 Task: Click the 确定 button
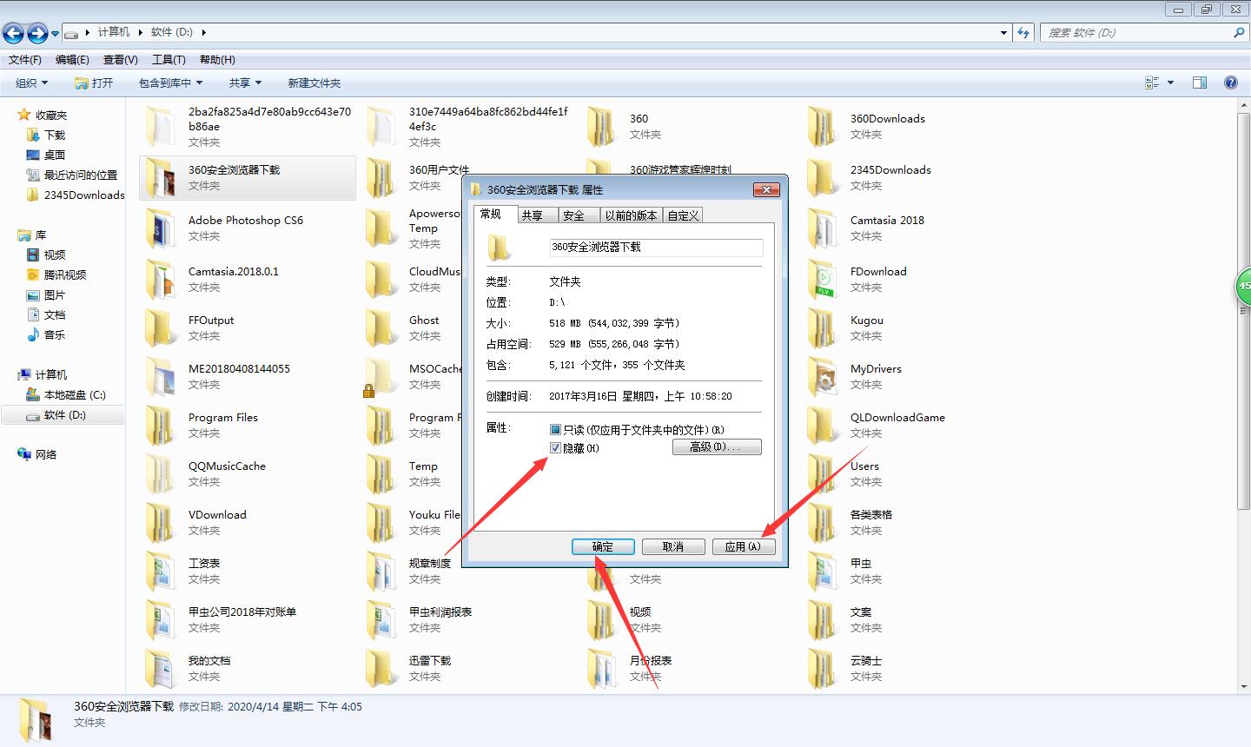pyautogui.click(x=603, y=546)
